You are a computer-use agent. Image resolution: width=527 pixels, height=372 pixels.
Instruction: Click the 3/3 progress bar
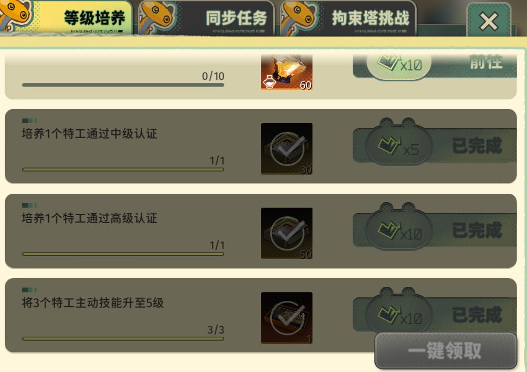(123, 339)
